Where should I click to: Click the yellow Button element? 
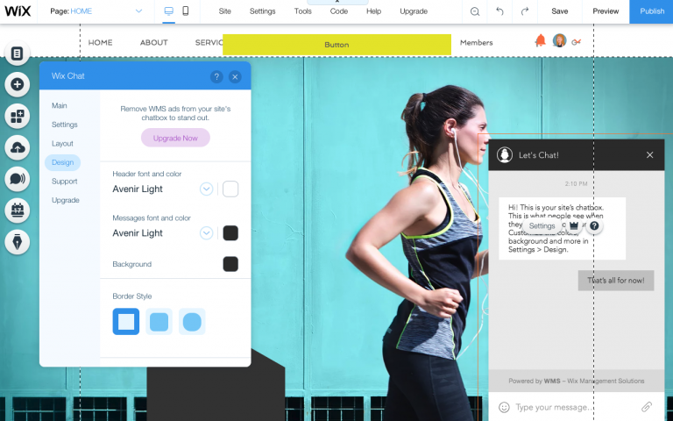click(336, 45)
